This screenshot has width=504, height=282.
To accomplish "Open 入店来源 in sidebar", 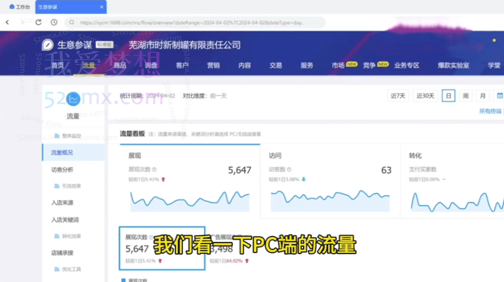I will (62, 203).
